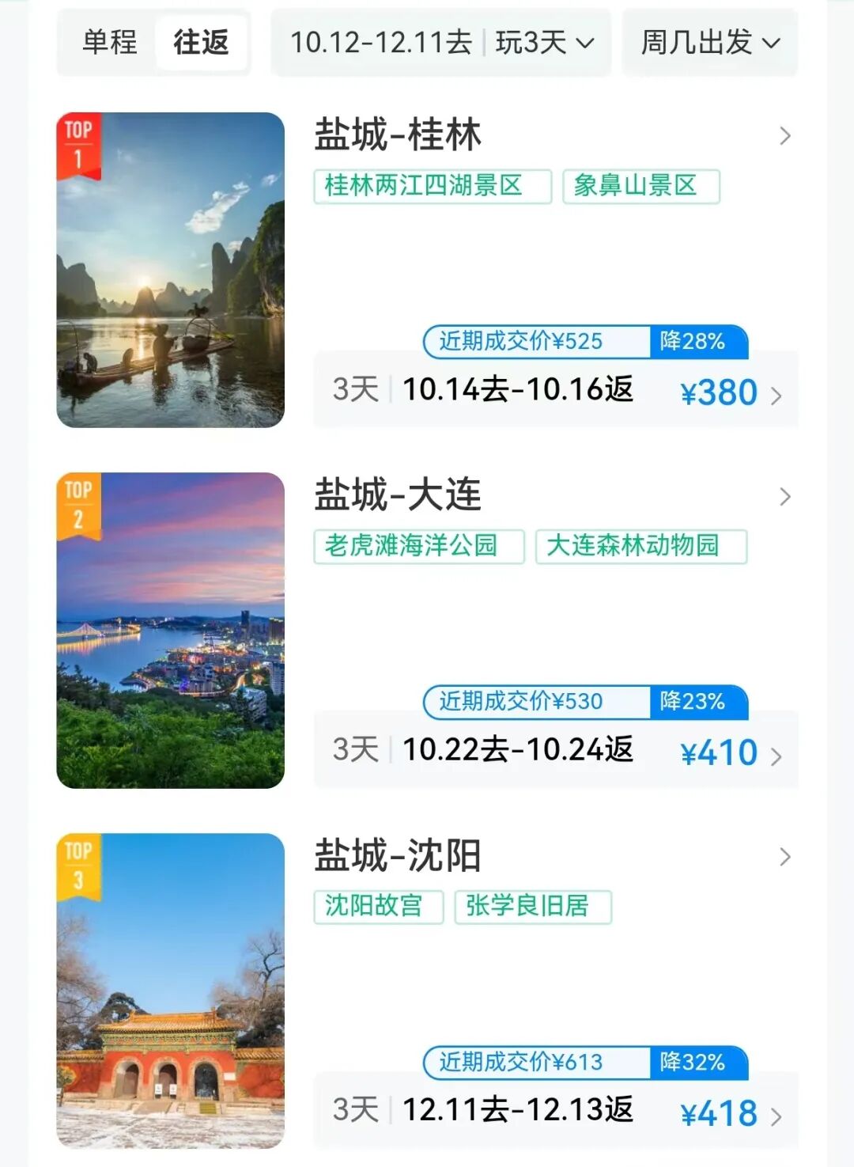Screen dimensions: 854x1167
Task: Select the 往返 round-trip tab
Action: click(201, 42)
